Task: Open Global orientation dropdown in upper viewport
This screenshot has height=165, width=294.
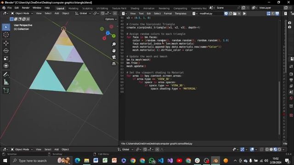Action: [83, 13]
